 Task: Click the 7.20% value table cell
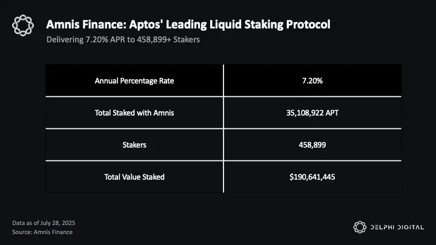point(312,80)
